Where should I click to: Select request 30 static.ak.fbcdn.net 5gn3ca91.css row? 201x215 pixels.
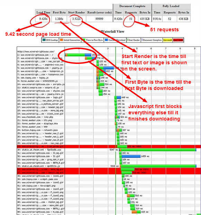(x=109, y=150)
